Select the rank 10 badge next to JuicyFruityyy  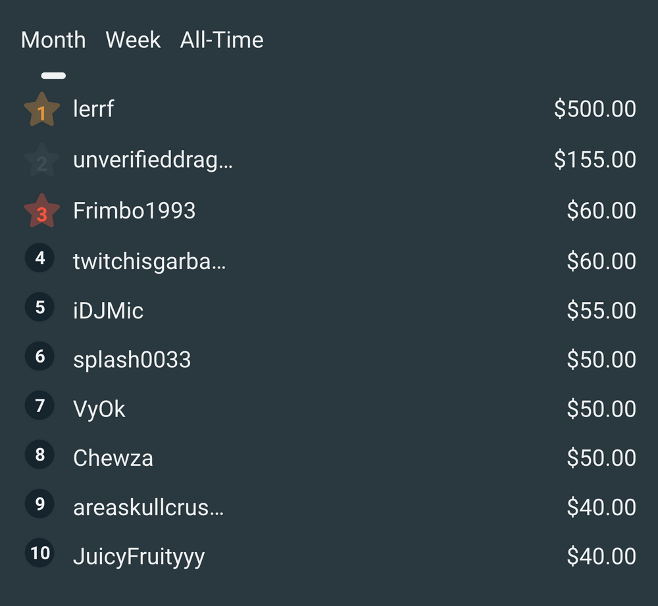point(39,553)
